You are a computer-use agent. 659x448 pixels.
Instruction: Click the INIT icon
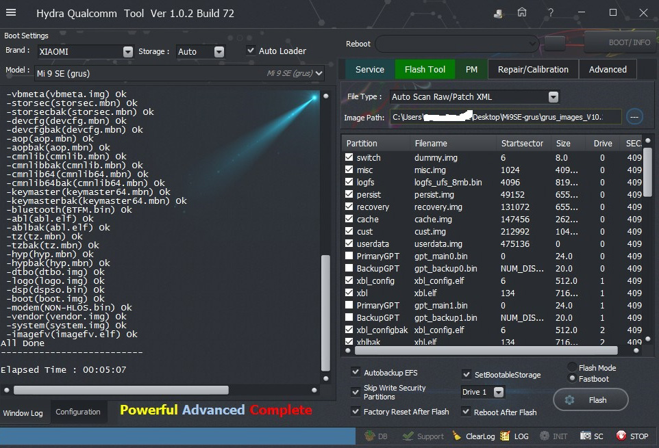click(545, 436)
